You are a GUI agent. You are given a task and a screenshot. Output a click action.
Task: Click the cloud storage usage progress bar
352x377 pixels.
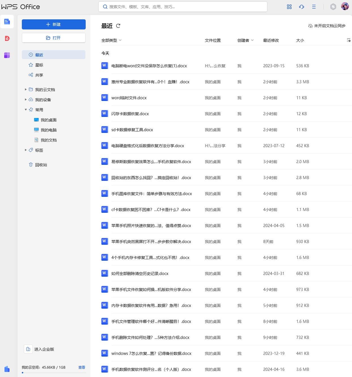click(54, 372)
